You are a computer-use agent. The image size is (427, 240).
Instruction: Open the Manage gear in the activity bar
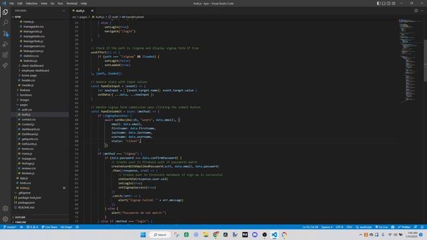(5, 219)
